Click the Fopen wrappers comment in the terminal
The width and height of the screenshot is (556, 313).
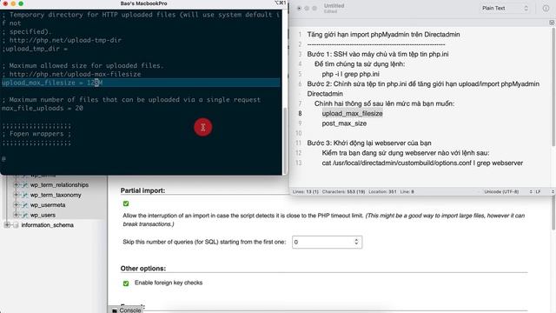click(x=36, y=134)
